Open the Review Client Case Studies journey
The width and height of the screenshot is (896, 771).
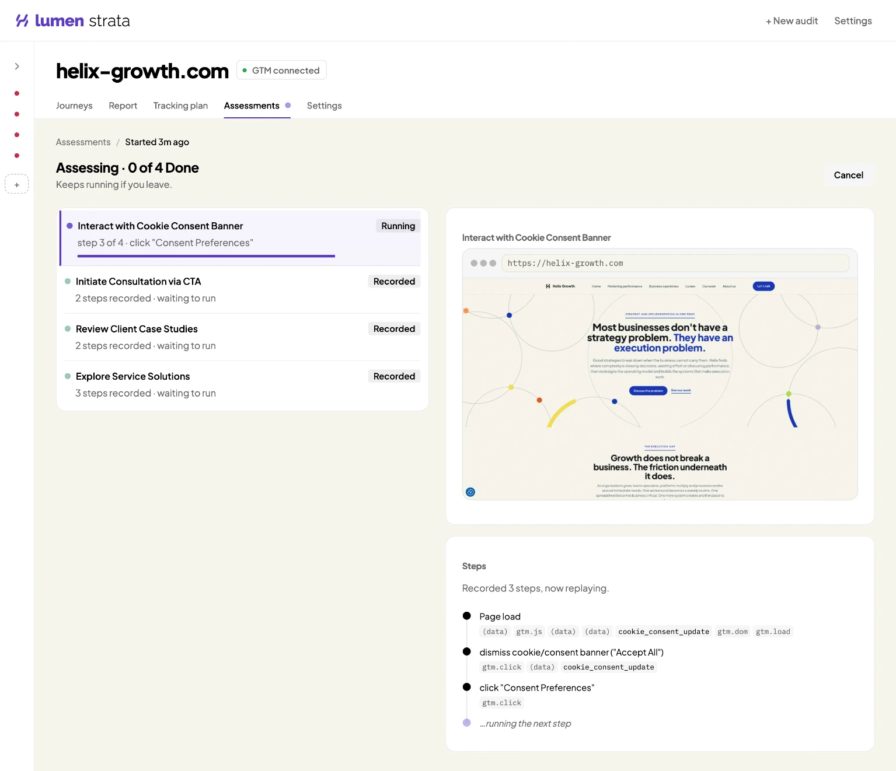click(x=242, y=337)
